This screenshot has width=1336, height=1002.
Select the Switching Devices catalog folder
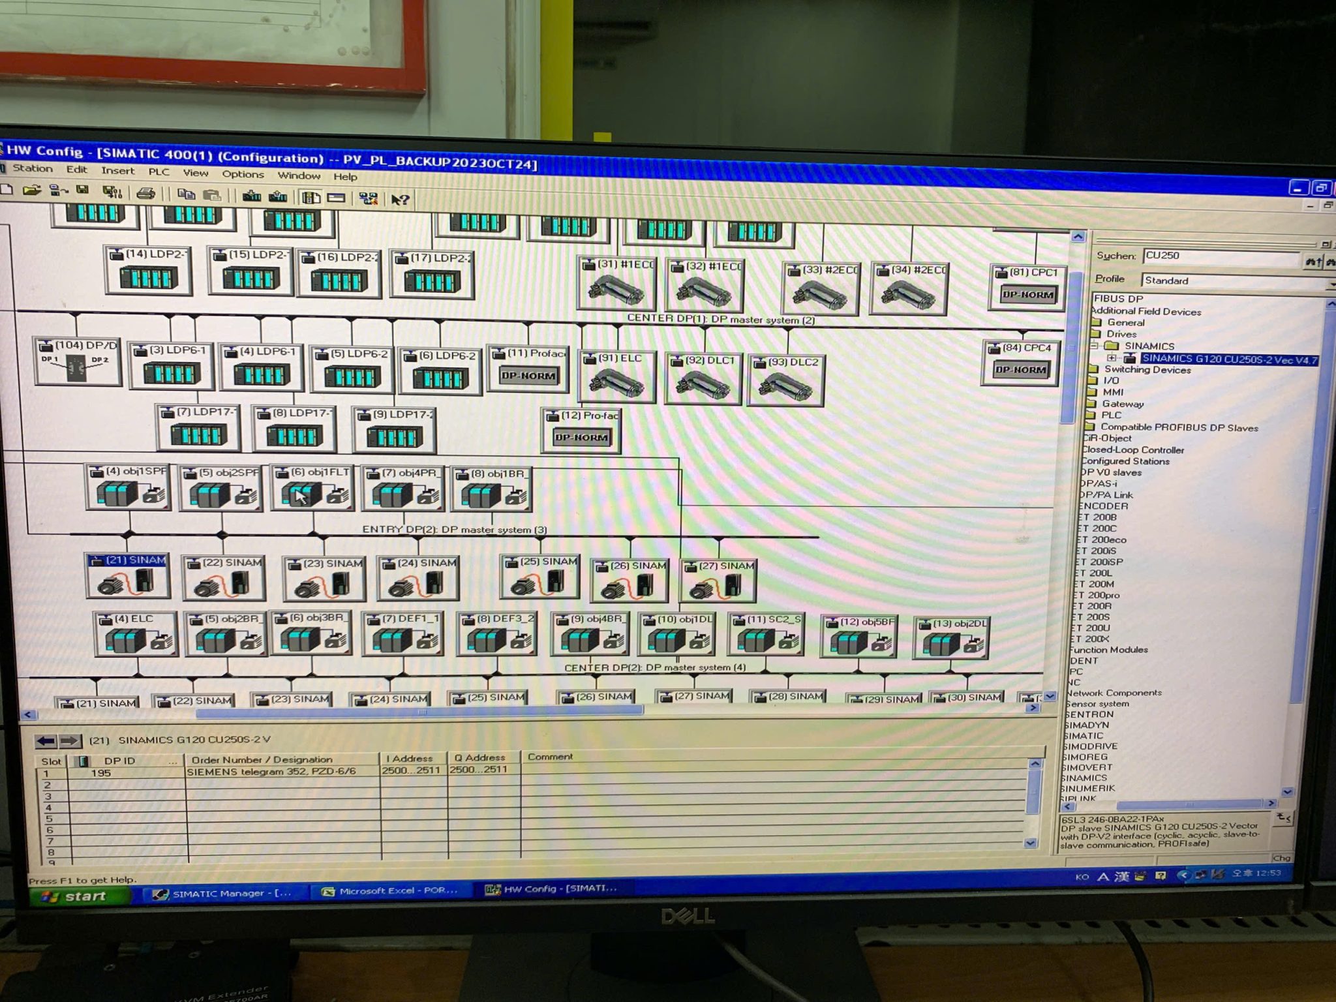(x=1147, y=369)
